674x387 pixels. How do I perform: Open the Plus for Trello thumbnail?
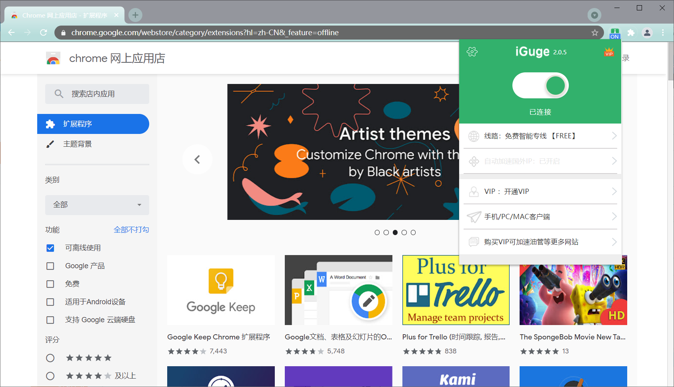456,290
